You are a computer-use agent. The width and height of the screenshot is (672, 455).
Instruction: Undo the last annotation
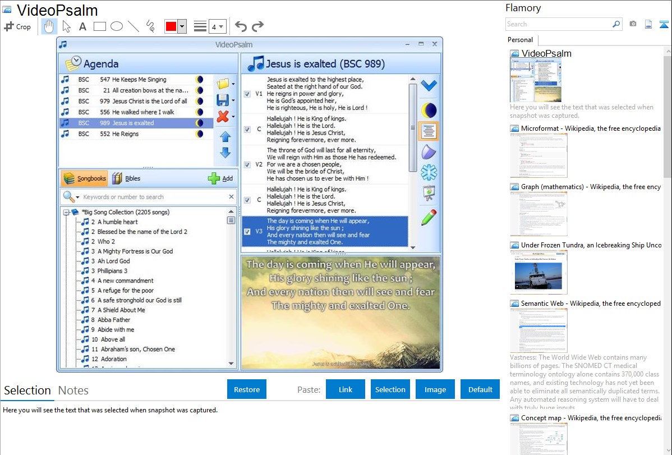coord(241,26)
